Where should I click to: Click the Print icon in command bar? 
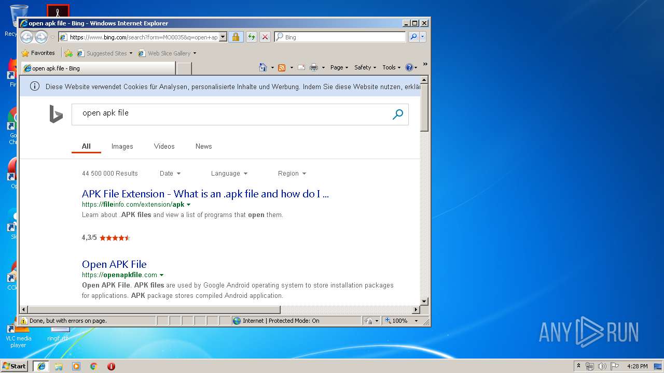314,67
